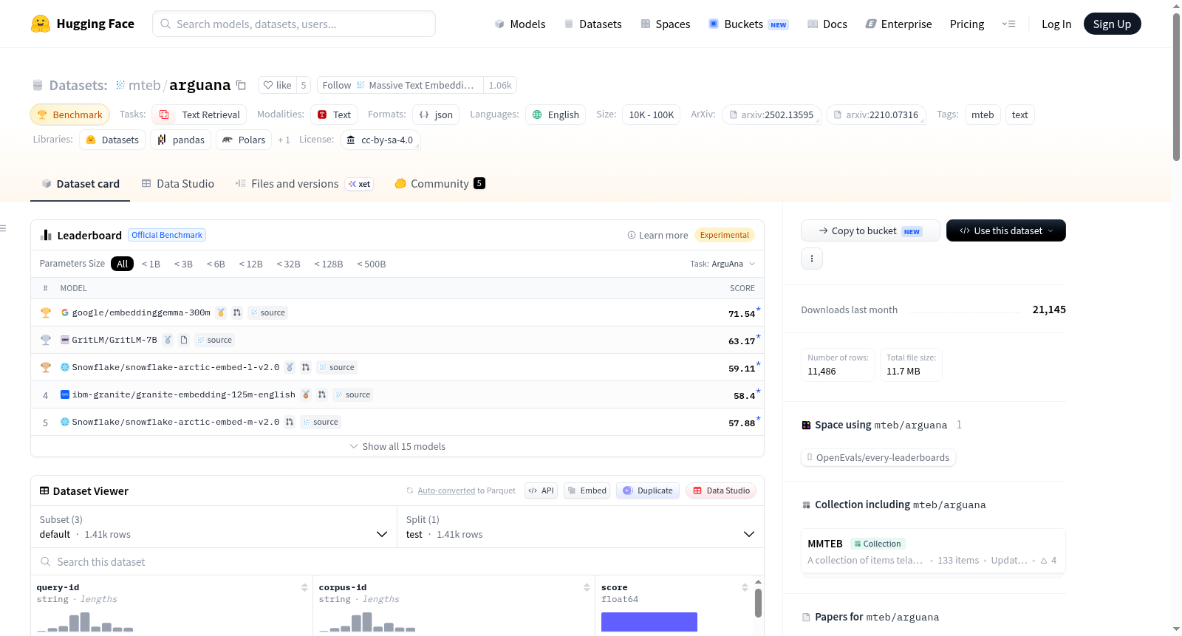Click the Hugging Face logo emoji
This screenshot has width=1182, height=636.
click(41, 24)
